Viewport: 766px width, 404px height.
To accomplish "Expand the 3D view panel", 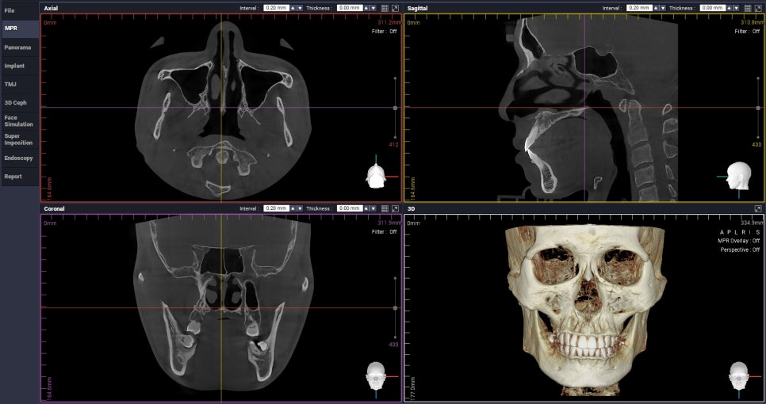I will [758, 208].
